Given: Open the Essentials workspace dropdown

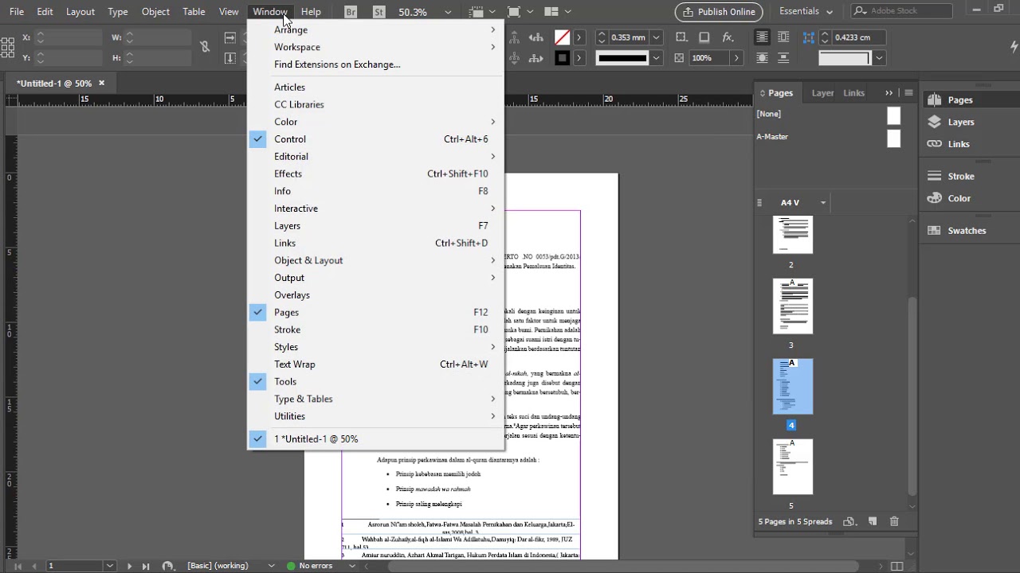Looking at the screenshot, I should [806, 12].
